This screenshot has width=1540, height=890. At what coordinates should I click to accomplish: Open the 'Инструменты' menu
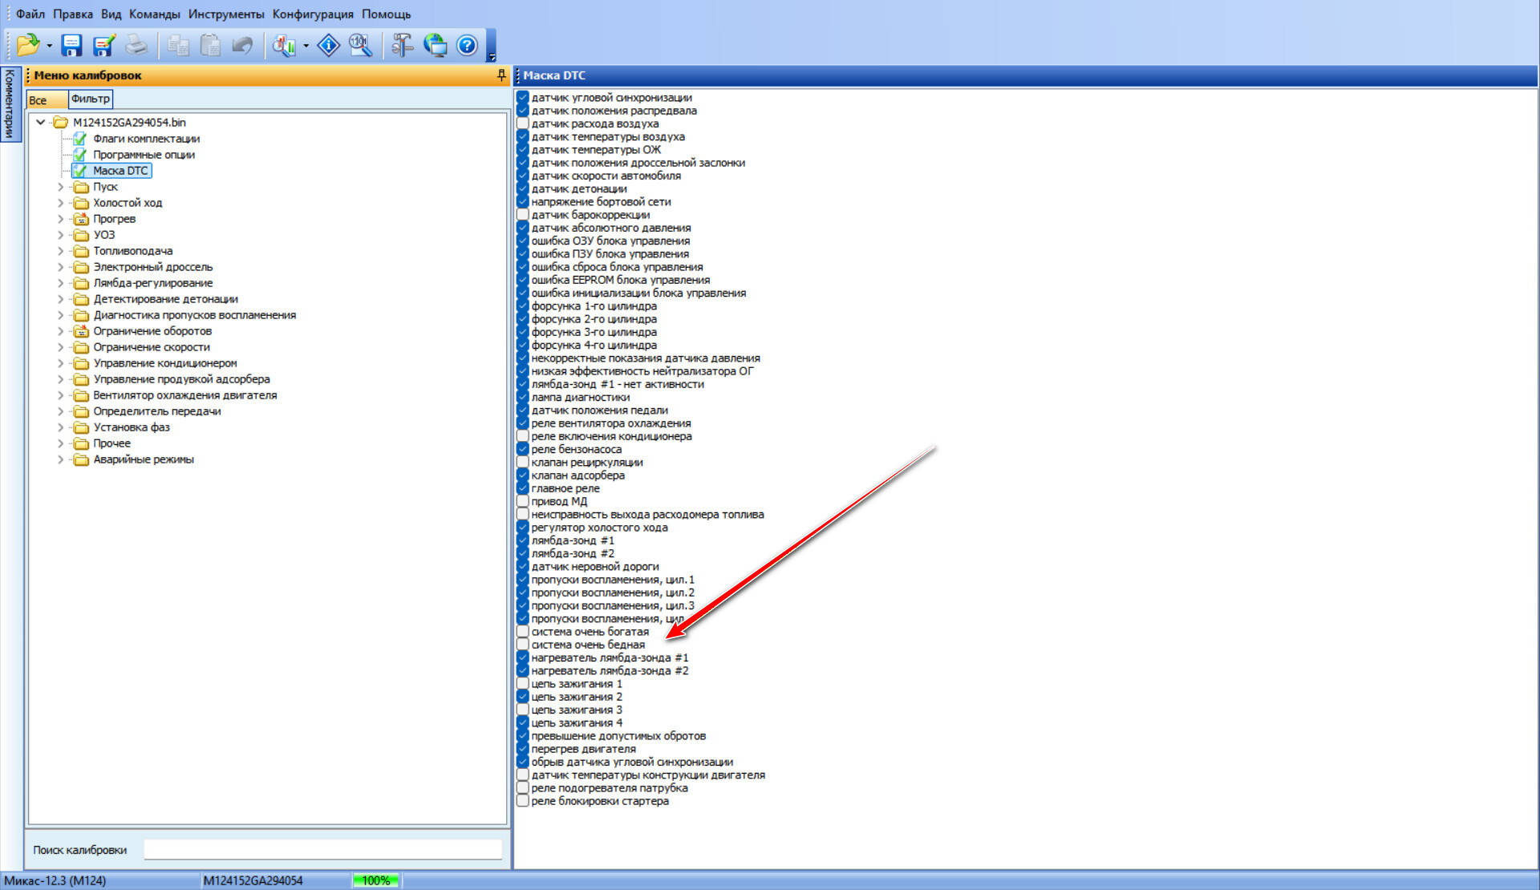(226, 14)
